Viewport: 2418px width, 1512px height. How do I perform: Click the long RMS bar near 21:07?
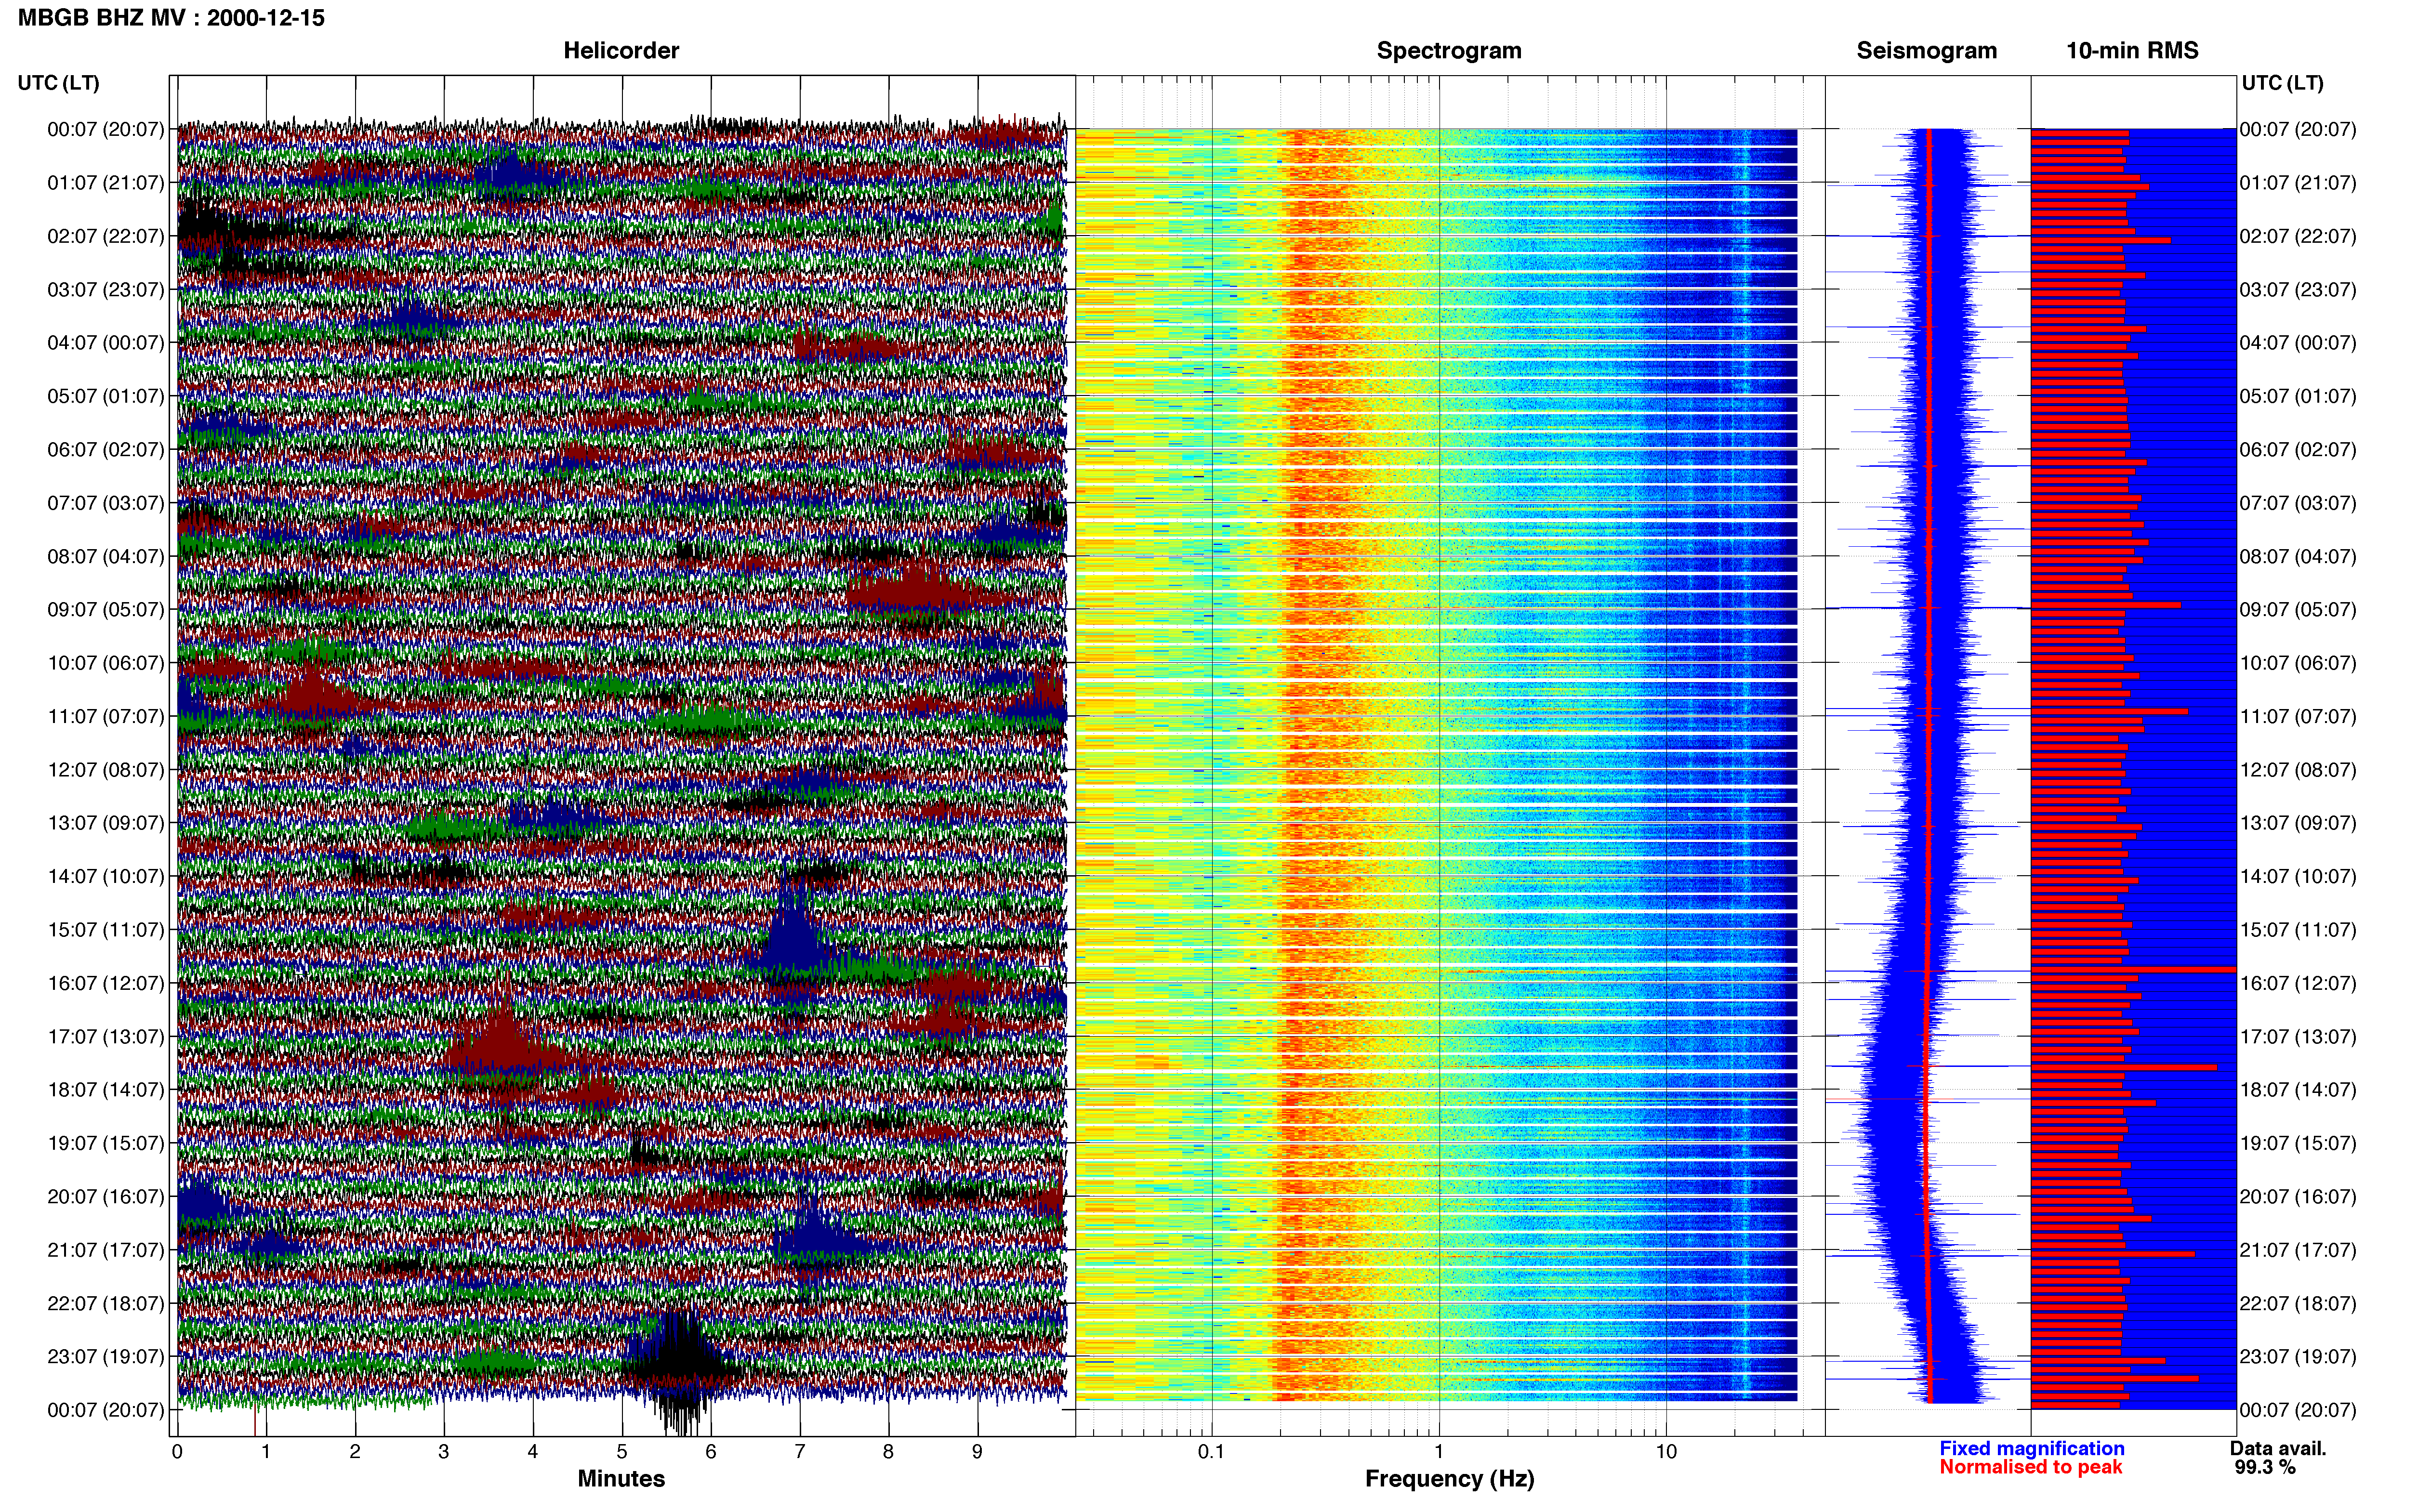(x=2113, y=1254)
